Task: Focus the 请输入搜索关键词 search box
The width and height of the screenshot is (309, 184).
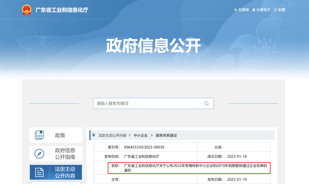Action: pos(153,103)
